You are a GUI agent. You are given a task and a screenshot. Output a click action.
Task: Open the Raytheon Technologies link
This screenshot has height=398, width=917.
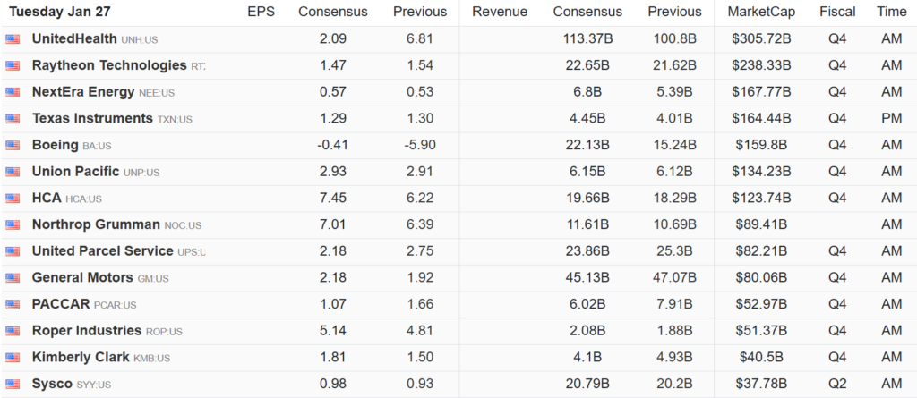click(x=109, y=65)
